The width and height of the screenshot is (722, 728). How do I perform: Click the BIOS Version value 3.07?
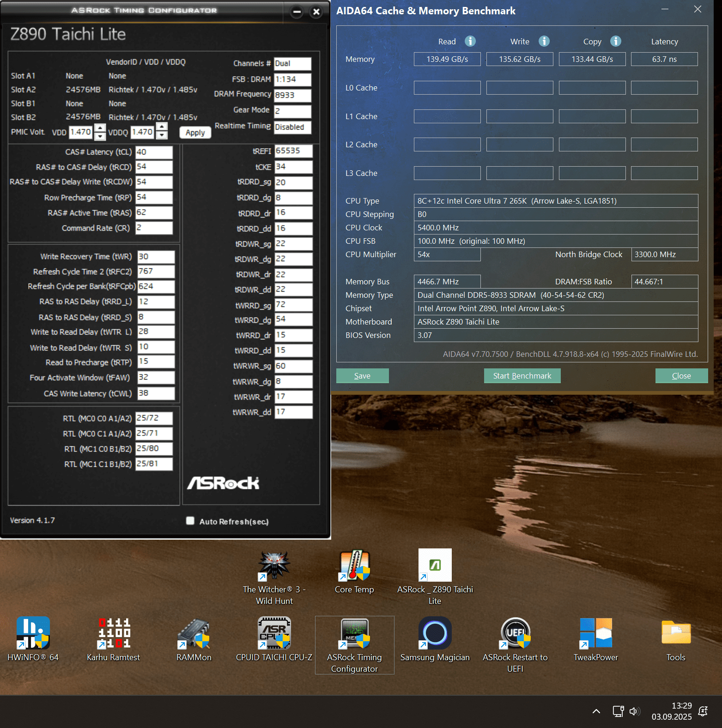pyautogui.click(x=556, y=335)
